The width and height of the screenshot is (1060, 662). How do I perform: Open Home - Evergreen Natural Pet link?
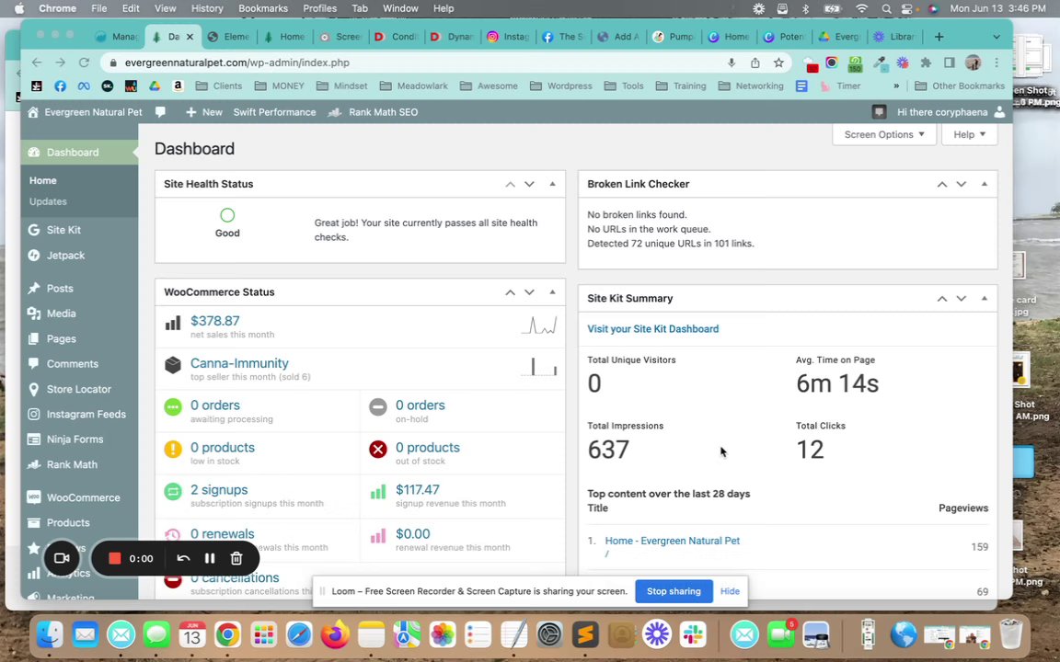click(x=673, y=541)
